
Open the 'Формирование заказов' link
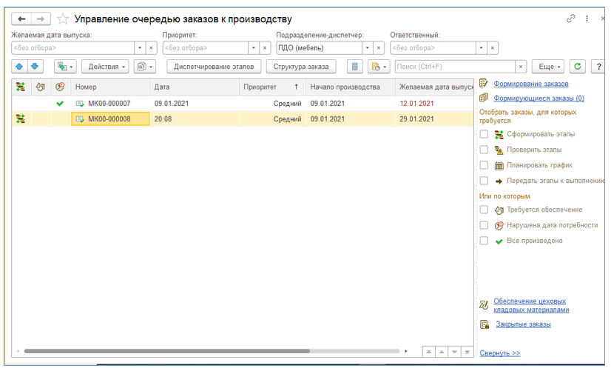[x=530, y=84]
